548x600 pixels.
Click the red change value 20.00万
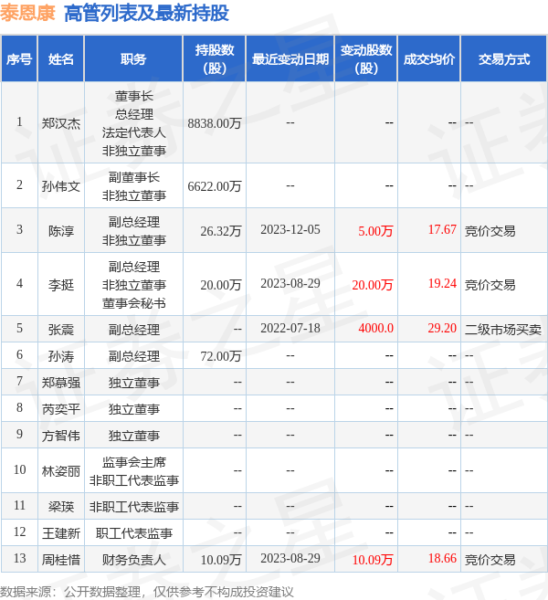point(373,285)
